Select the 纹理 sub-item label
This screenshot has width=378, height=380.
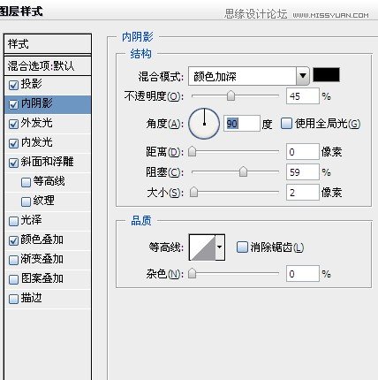(44, 201)
